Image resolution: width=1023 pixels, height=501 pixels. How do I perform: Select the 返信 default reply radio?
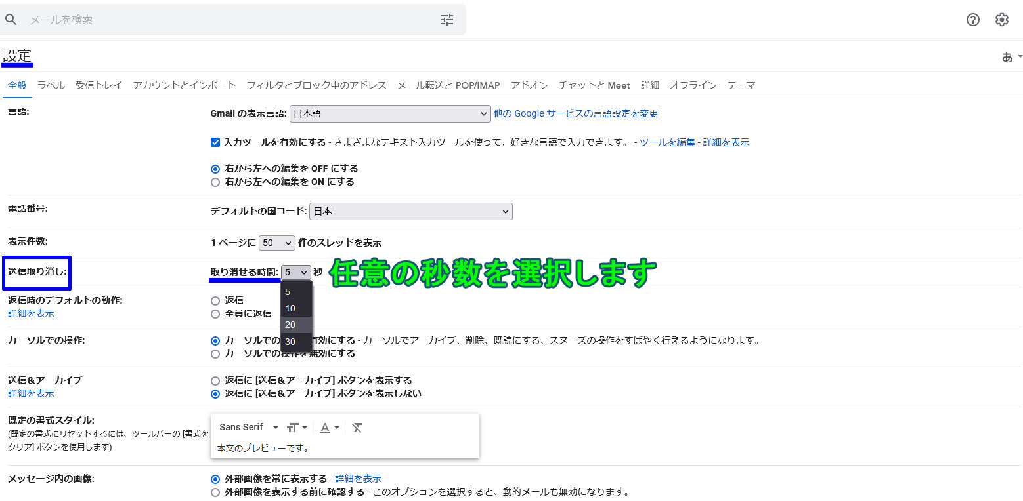tap(215, 300)
